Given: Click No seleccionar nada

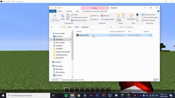Looking at the screenshot, I should 150,17.
